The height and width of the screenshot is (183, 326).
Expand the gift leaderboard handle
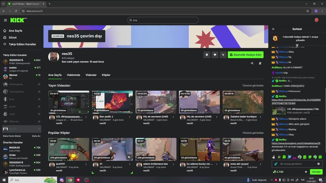point(297,45)
